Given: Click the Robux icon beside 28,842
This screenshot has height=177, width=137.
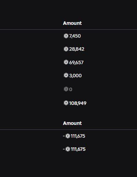Looking at the screenshot, I should pos(66,49).
